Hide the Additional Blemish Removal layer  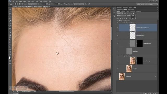tap(117, 28)
